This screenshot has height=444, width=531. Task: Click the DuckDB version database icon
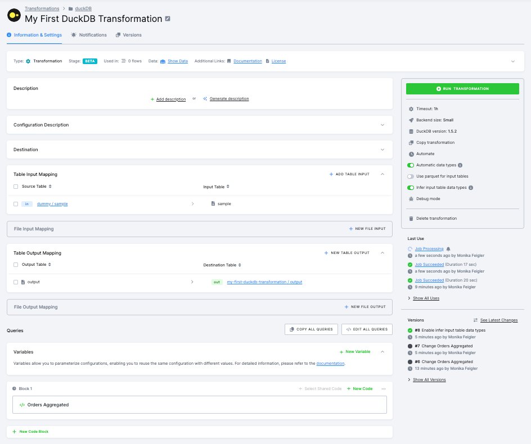click(x=411, y=132)
